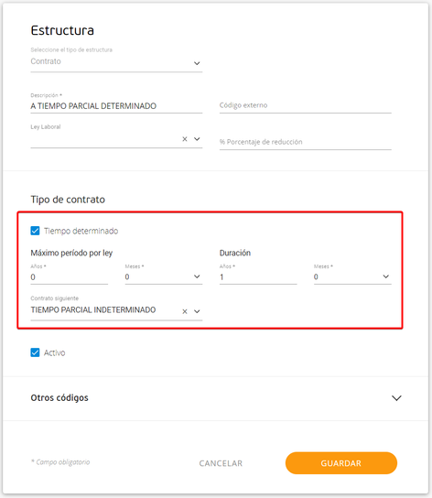Click Años field under Máximo período por ley
The image size is (432, 498).
pyautogui.click(x=70, y=277)
